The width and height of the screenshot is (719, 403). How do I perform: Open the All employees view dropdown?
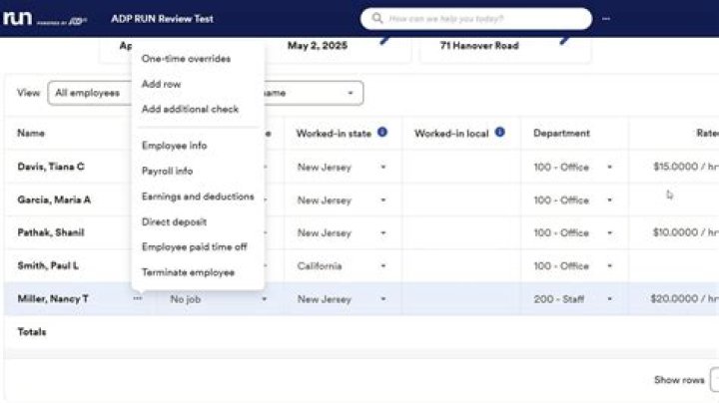(90, 93)
